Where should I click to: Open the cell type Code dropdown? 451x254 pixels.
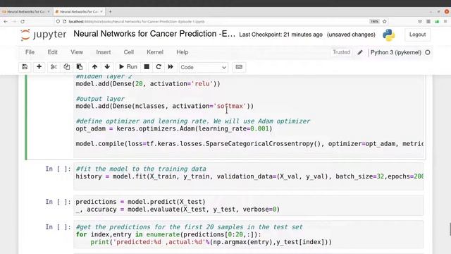tap(204, 68)
